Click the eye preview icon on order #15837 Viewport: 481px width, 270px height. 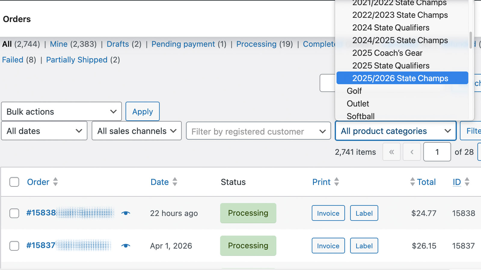pyautogui.click(x=126, y=246)
